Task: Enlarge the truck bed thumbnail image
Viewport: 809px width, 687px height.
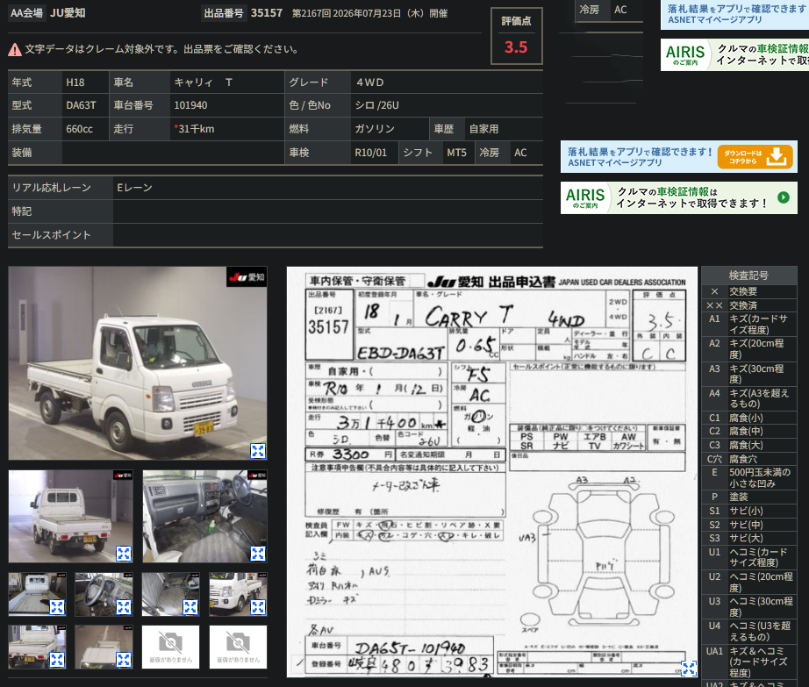Action: point(57,607)
